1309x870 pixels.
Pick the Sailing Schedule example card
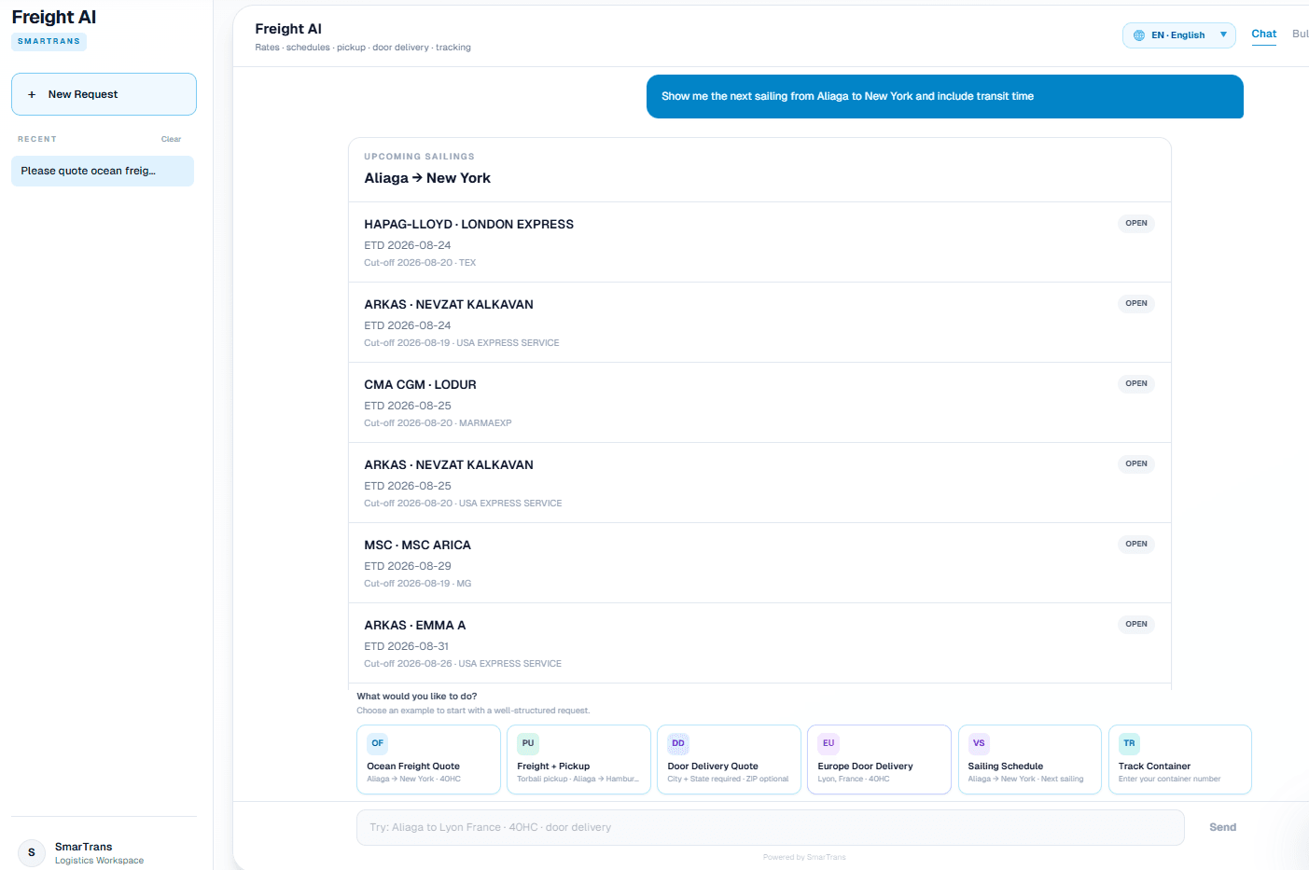tap(1030, 759)
